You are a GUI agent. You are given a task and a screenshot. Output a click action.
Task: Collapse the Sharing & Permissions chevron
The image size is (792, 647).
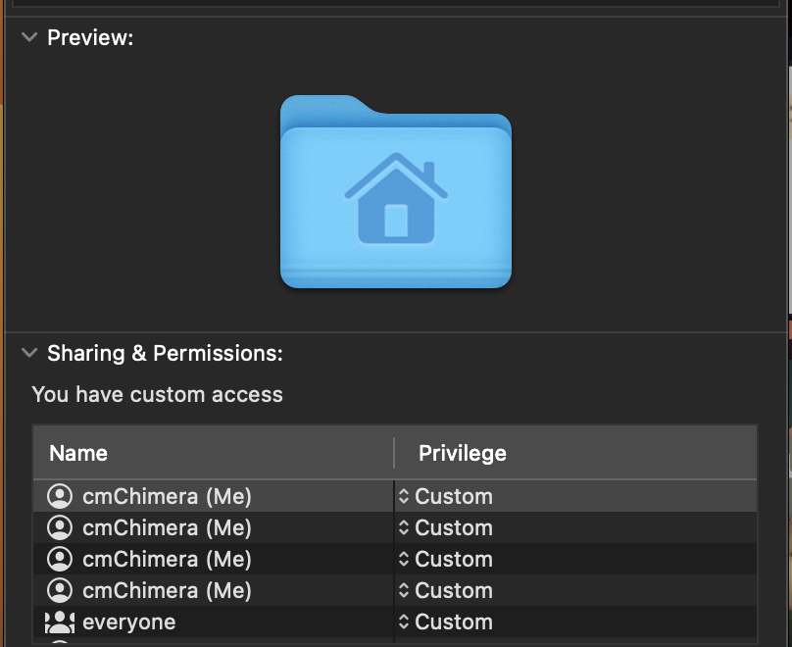[x=30, y=352]
